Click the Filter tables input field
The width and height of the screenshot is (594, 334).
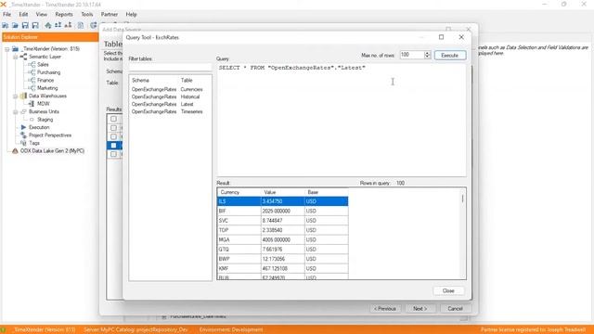pos(170,67)
